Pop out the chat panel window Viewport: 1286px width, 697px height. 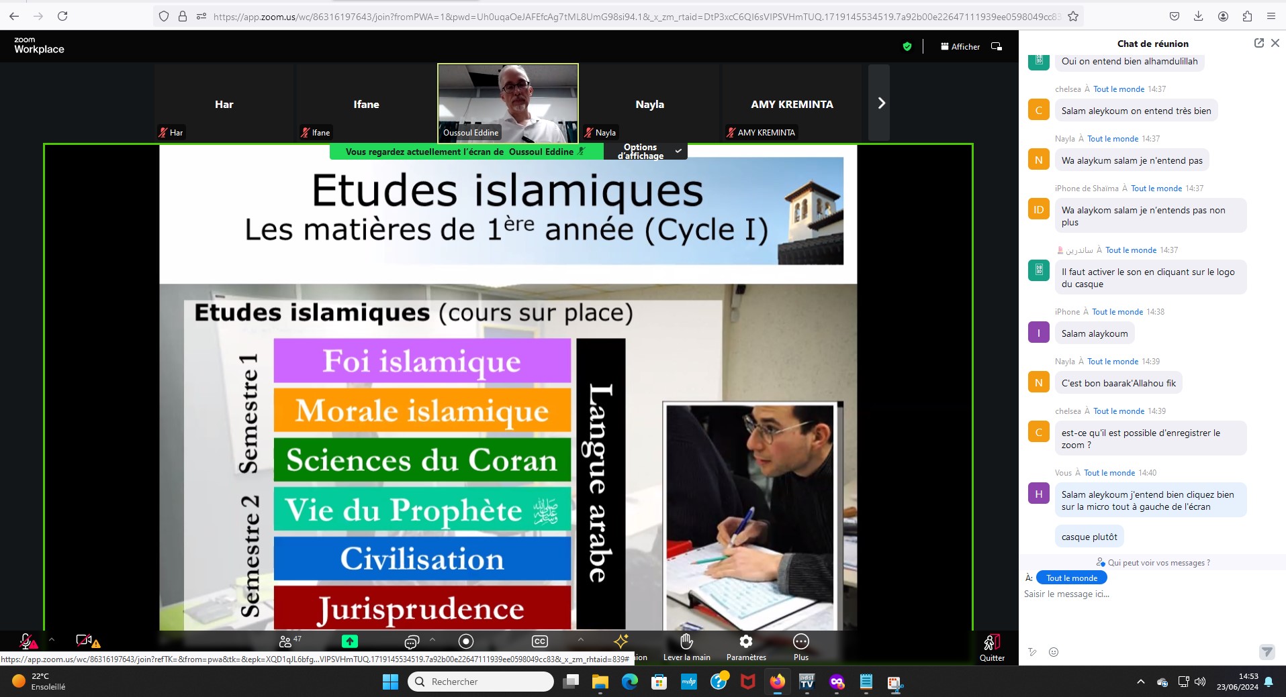(x=1258, y=43)
